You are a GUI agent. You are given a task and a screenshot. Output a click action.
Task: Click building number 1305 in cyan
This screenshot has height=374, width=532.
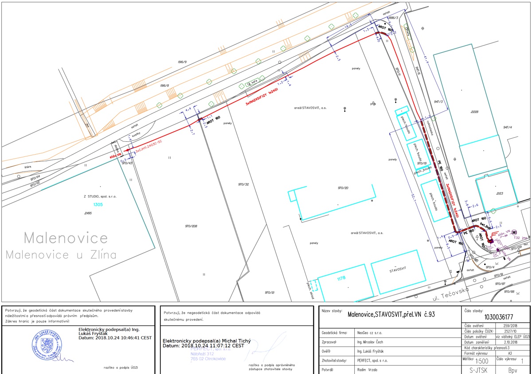tap(98, 204)
